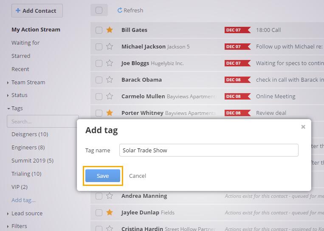Open the Porter Whitney contact
324x231 pixels.
pos(142,113)
